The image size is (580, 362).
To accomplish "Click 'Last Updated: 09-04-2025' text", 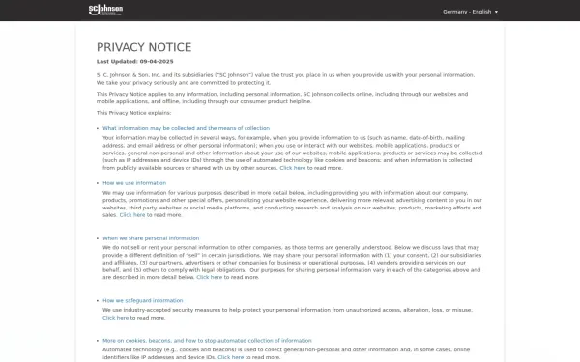I will pyautogui.click(x=135, y=62).
